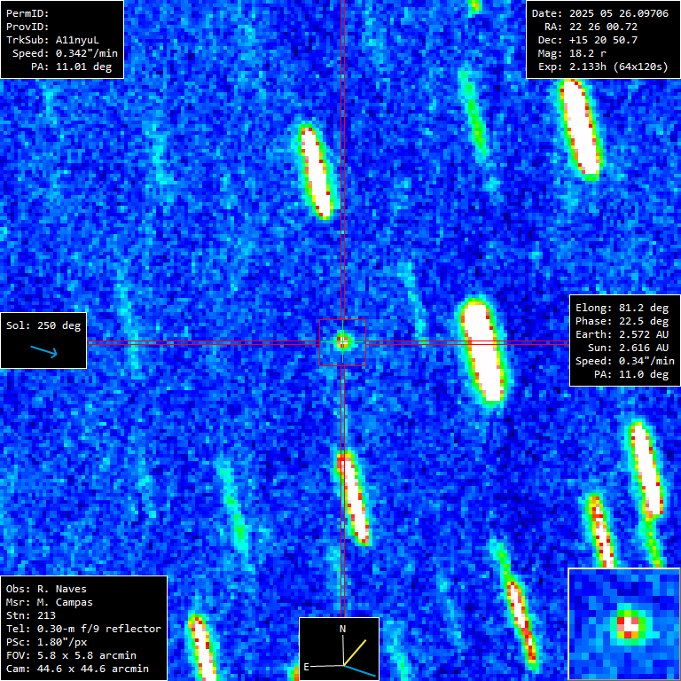The height and width of the screenshot is (681, 681).
Task: Click the zoomed target inset thumbnail
Action: point(624,624)
